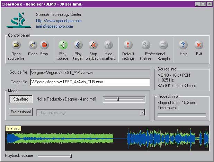Stop playback icon

(x=93, y=45)
